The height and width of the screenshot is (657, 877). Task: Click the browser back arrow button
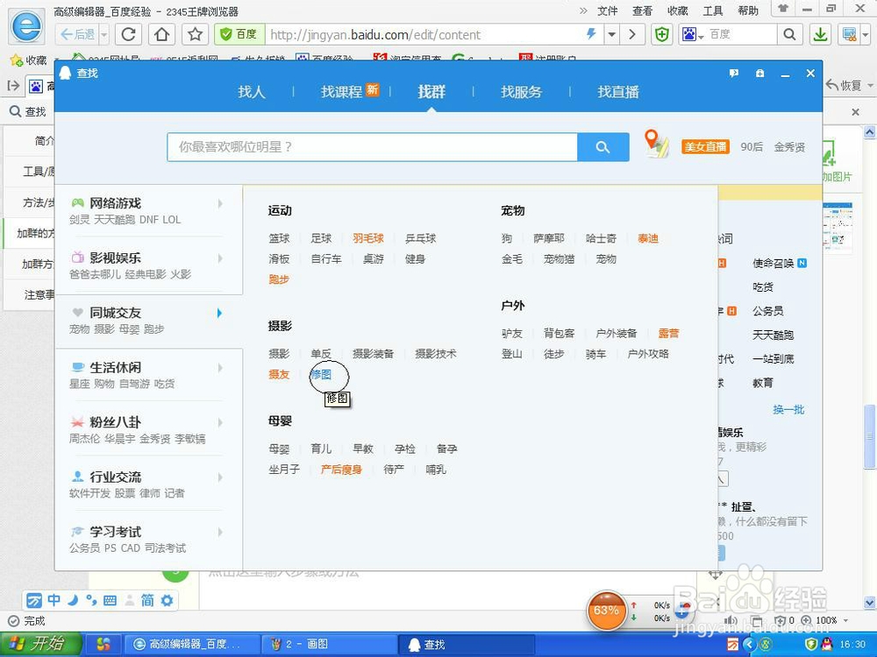[78, 35]
